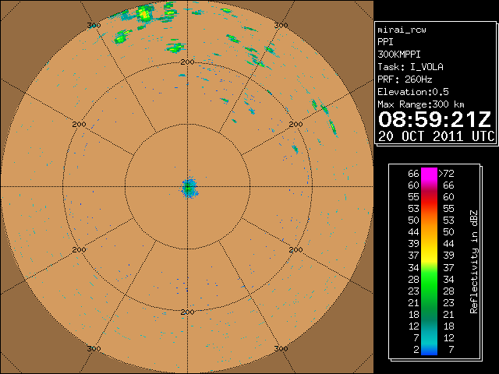This screenshot has width=499, height=374.
Task: Click the "PRF: 260Hz" entry
Action: coord(405,79)
